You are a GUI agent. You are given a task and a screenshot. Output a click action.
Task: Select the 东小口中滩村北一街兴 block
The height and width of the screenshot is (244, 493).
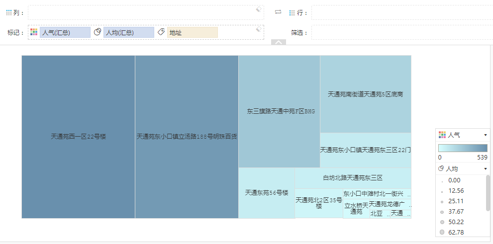click(x=377, y=194)
